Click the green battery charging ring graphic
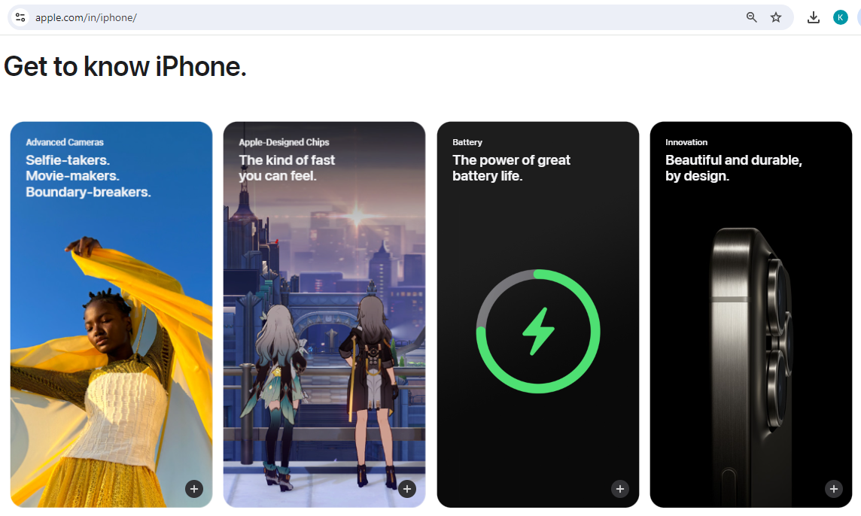The height and width of the screenshot is (516, 861). pos(538,331)
